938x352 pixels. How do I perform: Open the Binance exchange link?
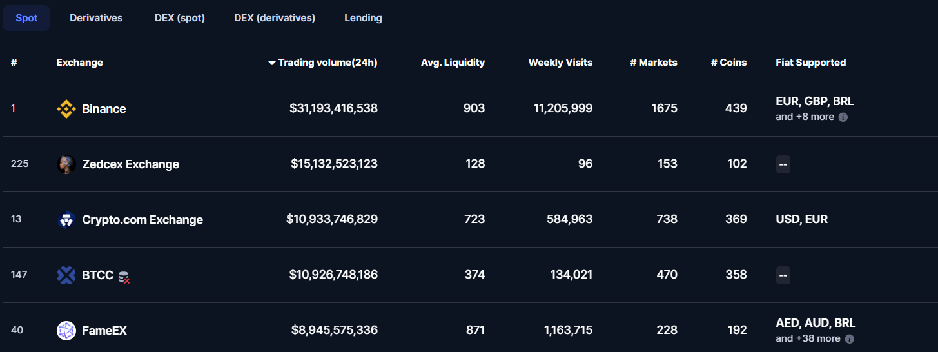click(104, 109)
